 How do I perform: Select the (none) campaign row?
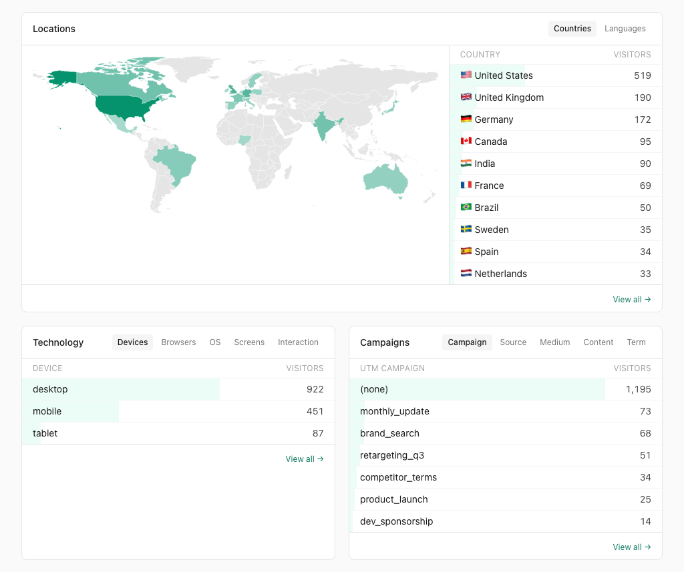coord(506,389)
